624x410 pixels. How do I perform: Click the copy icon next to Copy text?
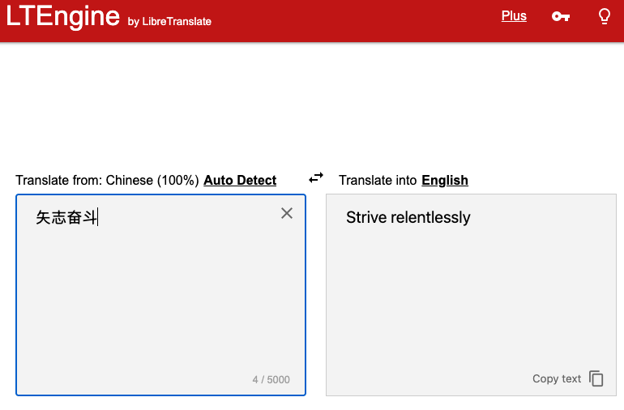pos(596,378)
